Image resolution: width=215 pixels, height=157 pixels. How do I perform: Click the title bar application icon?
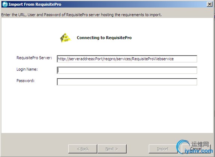pos(5,4)
